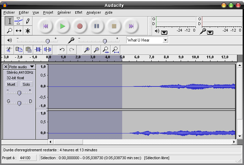
Task: Toggle the Solo button
Action: pos(26,84)
